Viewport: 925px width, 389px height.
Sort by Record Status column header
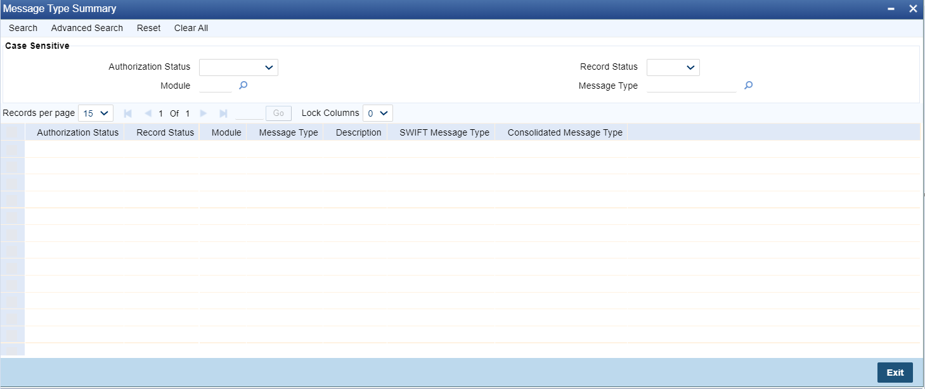coord(165,132)
